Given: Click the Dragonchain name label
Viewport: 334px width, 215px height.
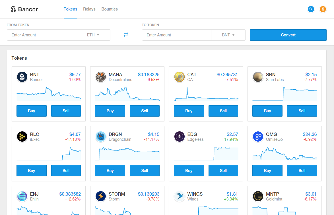Looking at the screenshot, I should (120, 139).
